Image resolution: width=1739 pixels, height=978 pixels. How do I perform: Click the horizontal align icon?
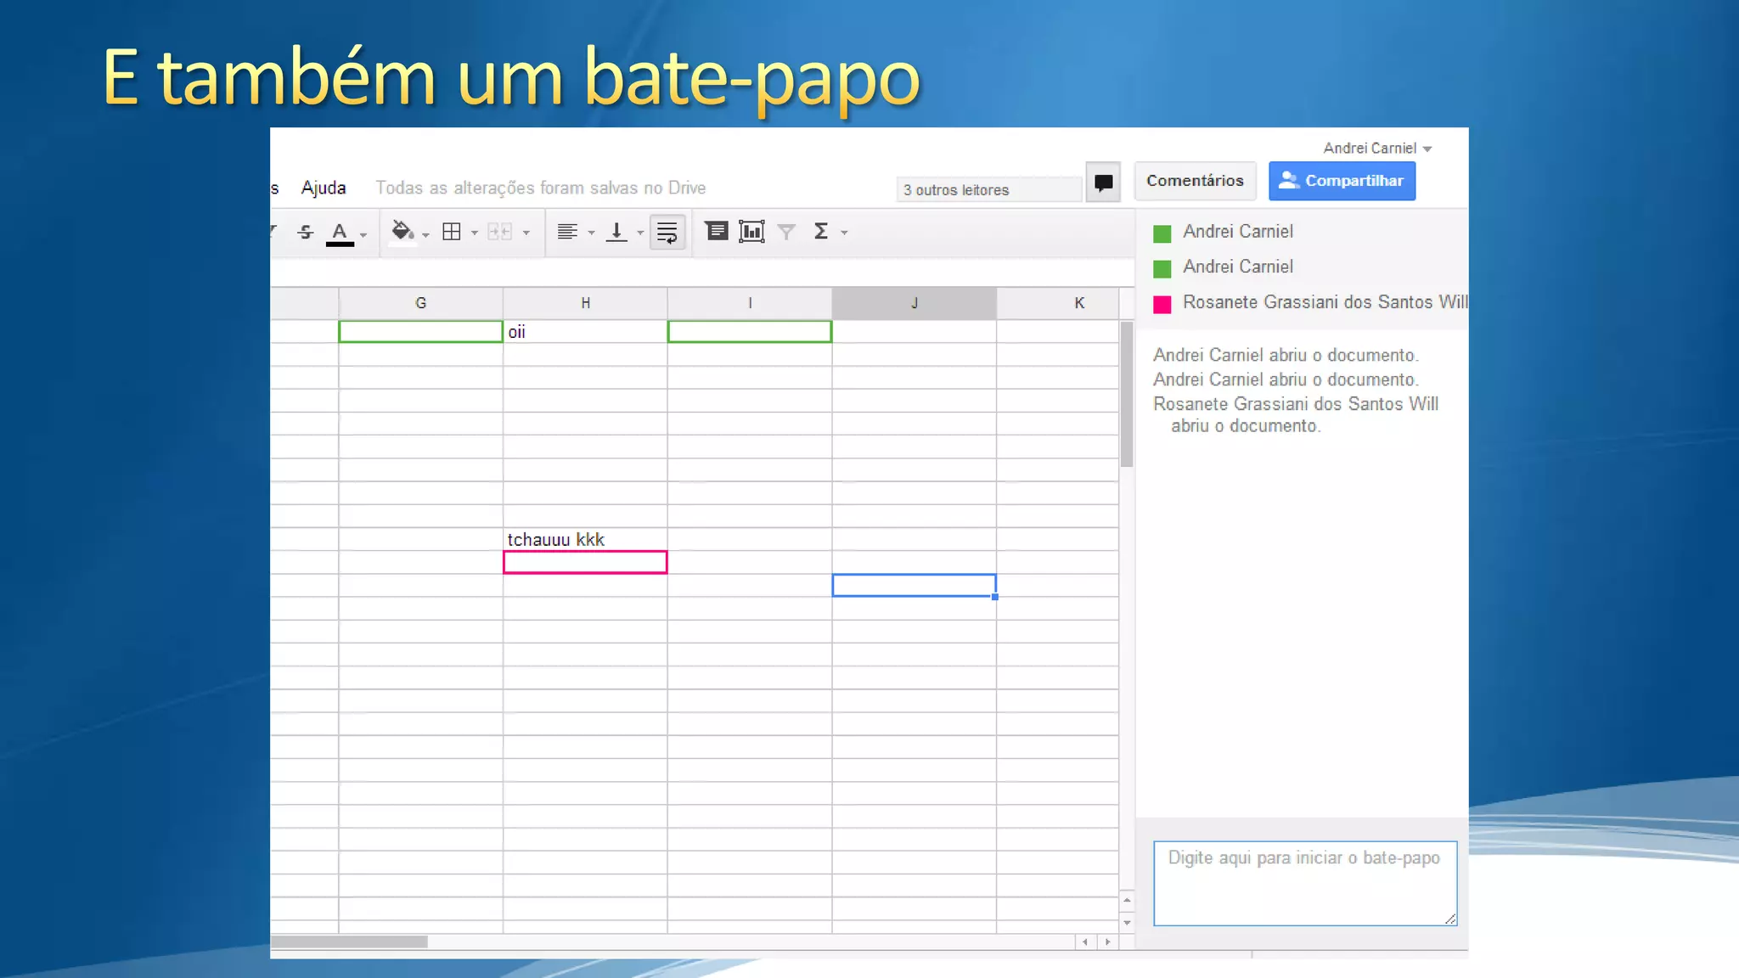[x=567, y=232]
